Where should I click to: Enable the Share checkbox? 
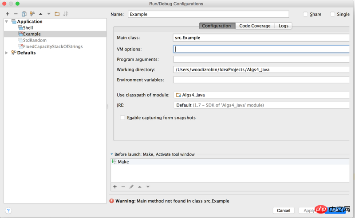click(x=305, y=14)
